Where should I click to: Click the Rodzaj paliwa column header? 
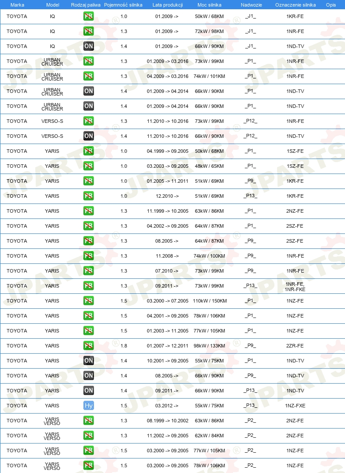(x=86, y=5)
